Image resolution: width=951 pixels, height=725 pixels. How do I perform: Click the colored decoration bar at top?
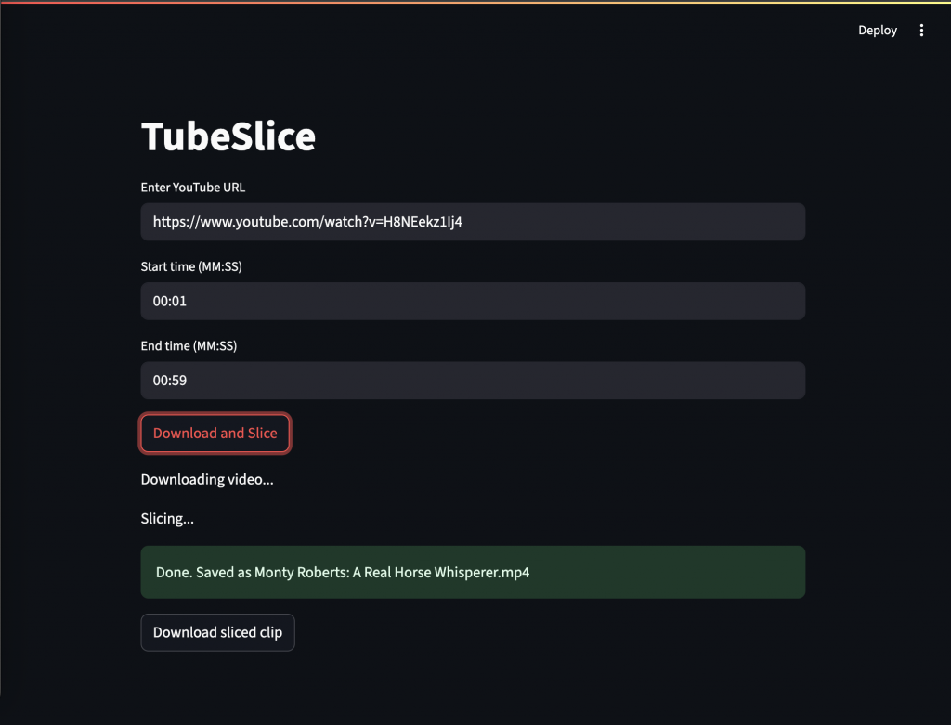[x=475, y=2]
